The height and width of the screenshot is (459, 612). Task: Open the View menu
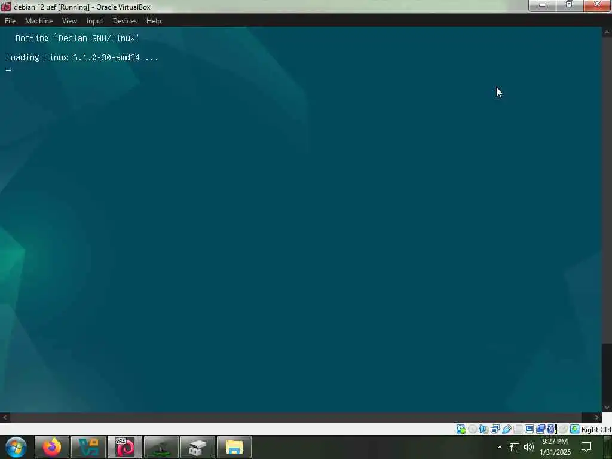click(x=69, y=21)
